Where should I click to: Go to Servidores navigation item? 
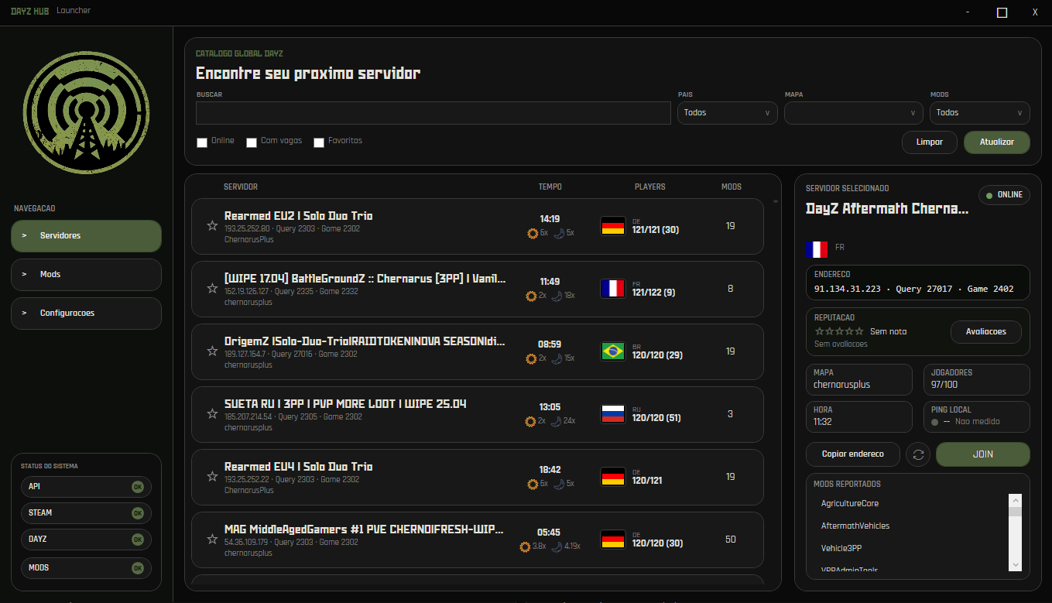[x=86, y=236]
